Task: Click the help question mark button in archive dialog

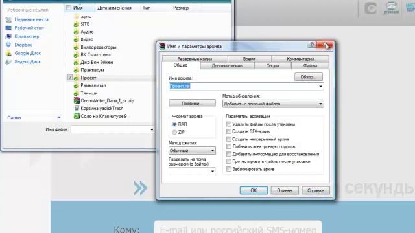Action: [x=311, y=45]
